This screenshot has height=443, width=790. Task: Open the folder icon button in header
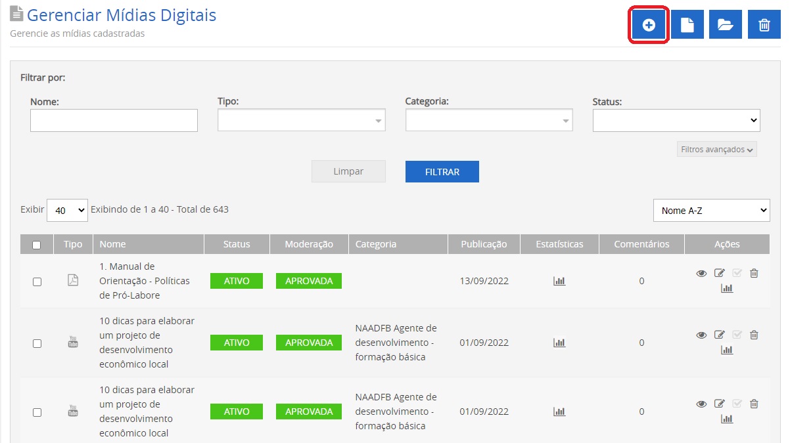click(725, 25)
